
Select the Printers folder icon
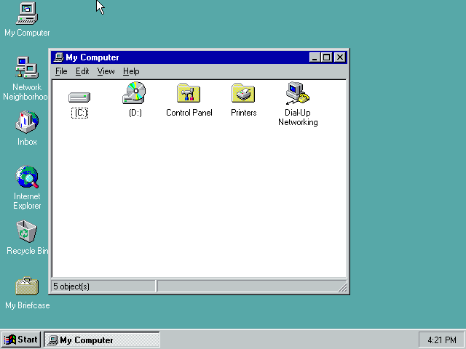[243, 93]
